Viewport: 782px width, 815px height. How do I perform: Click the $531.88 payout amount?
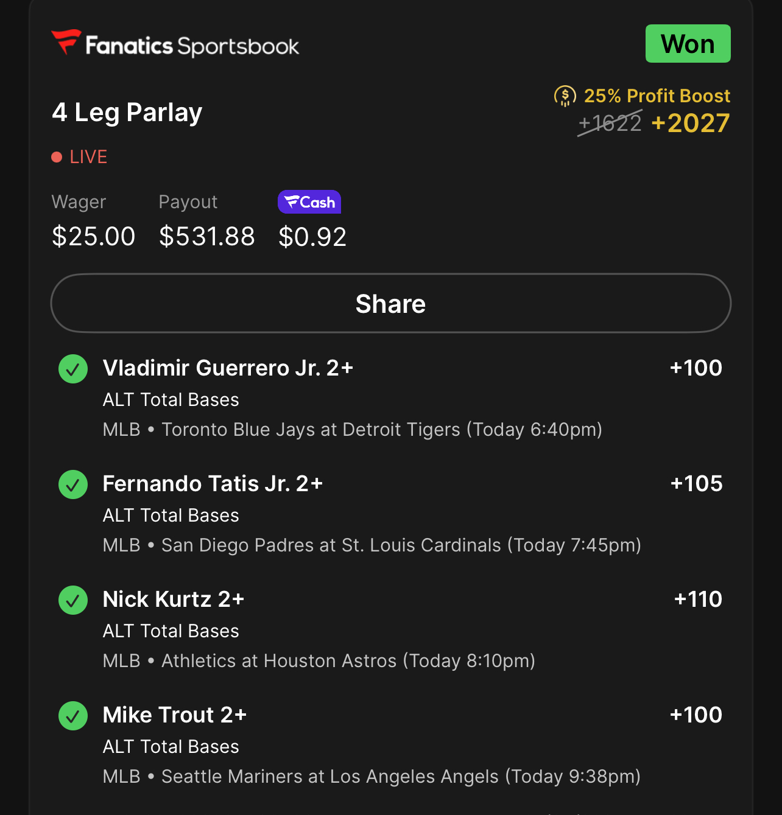pyautogui.click(x=207, y=236)
